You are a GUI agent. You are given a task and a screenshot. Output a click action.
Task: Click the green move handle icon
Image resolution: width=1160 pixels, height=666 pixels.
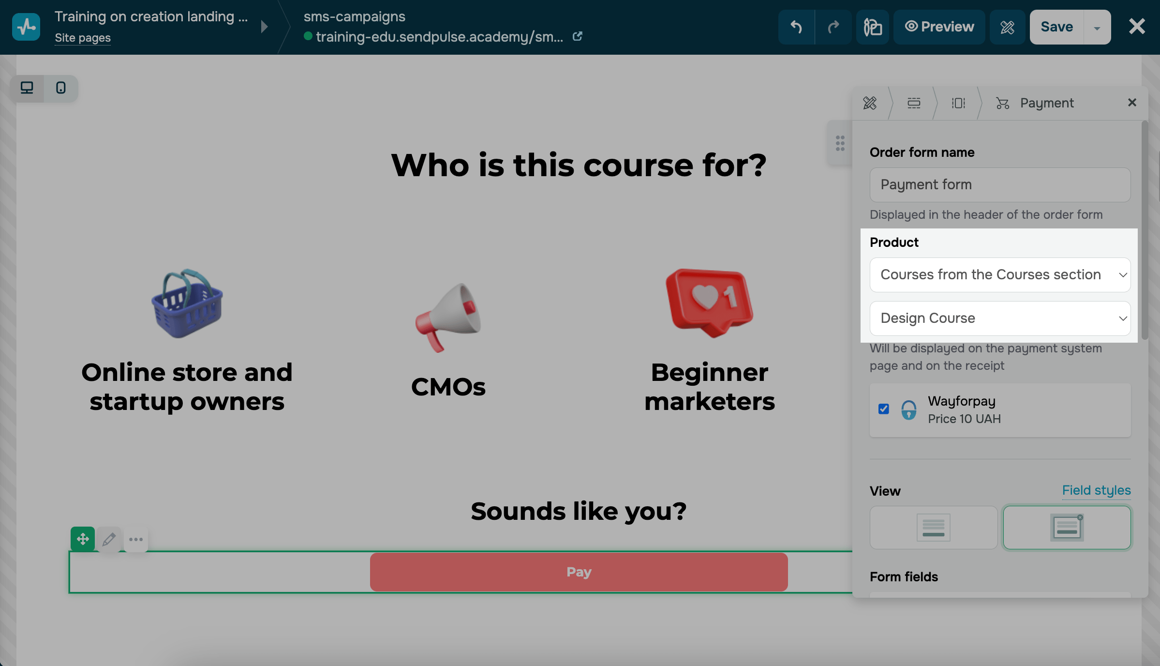(83, 539)
